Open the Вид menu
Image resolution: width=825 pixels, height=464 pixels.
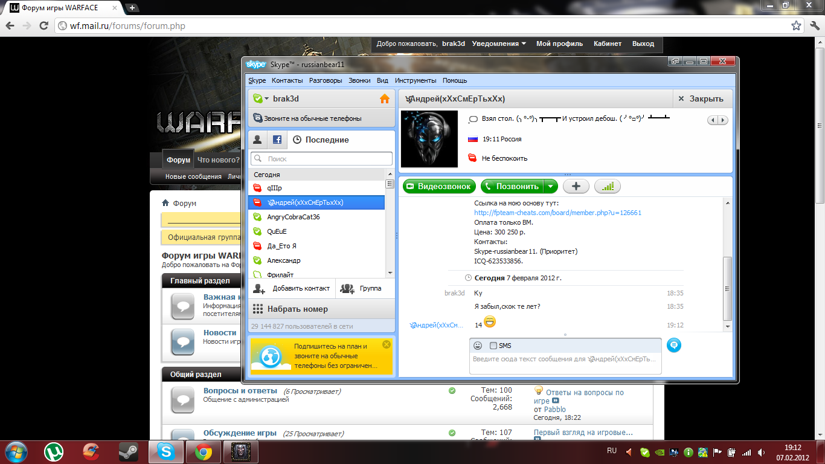pyautogui.click(x=382, y=80)
